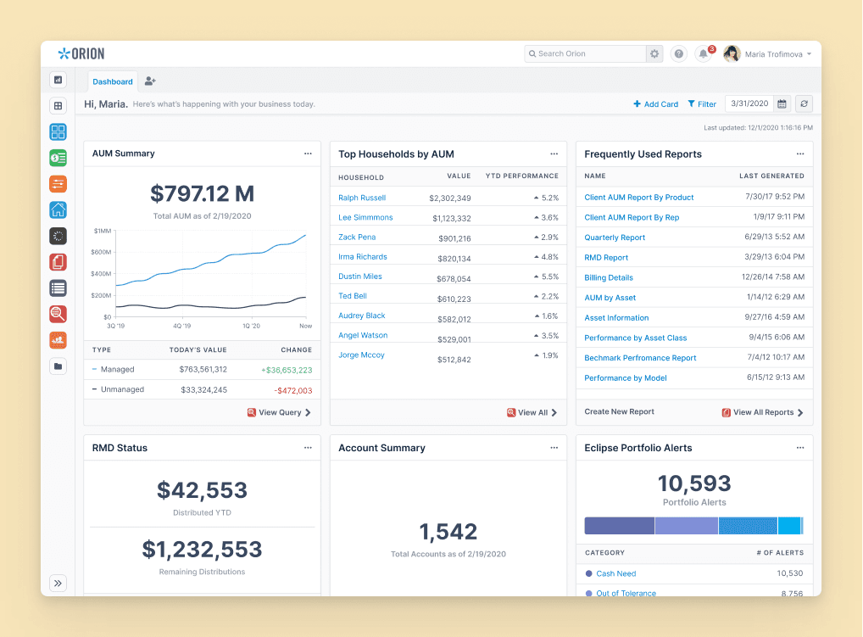The image size is (863, 637).
Task: Click the light purple alerts bar segment
Action: click(687, 526)
